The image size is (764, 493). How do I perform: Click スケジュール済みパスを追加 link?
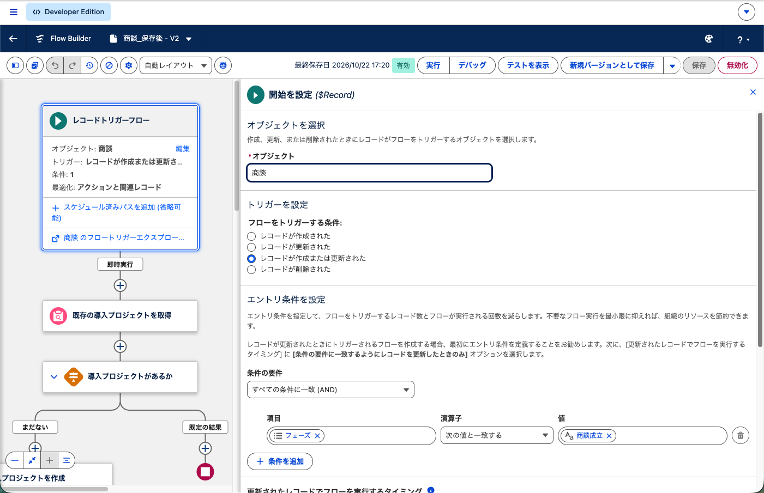(x=117, y=212)
